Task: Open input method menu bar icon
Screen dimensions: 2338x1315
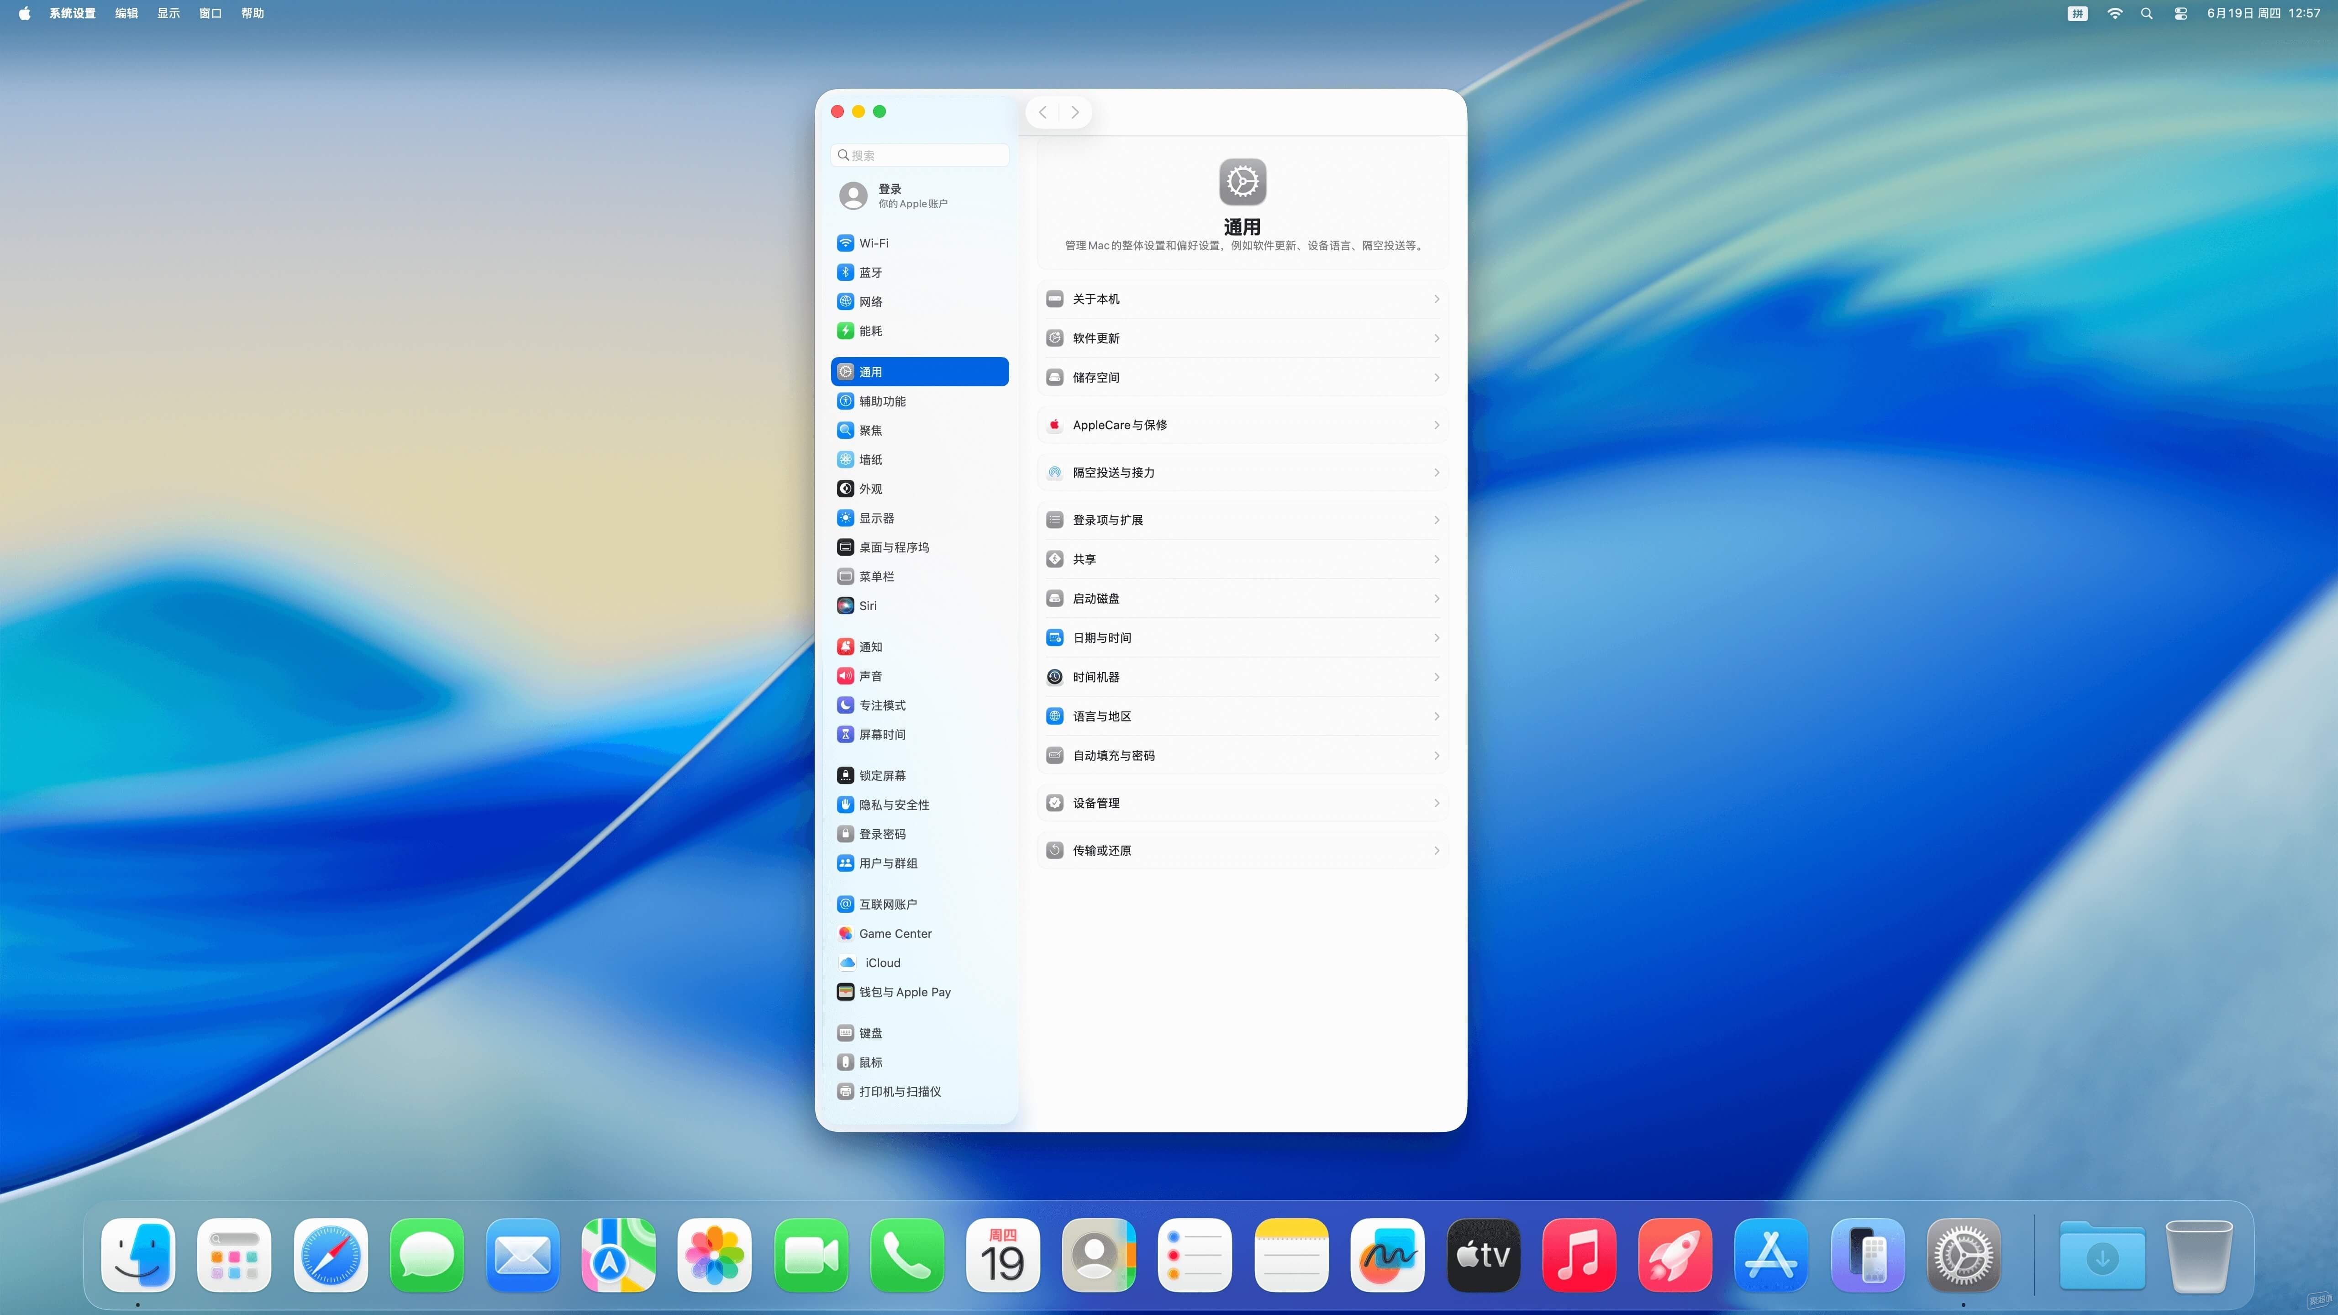Action: [x=2078, y=13]
